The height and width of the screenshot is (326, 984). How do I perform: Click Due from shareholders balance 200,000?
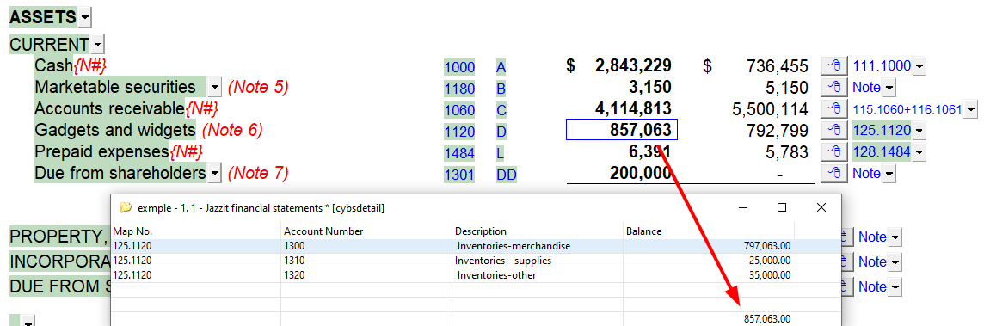(640, 173)
